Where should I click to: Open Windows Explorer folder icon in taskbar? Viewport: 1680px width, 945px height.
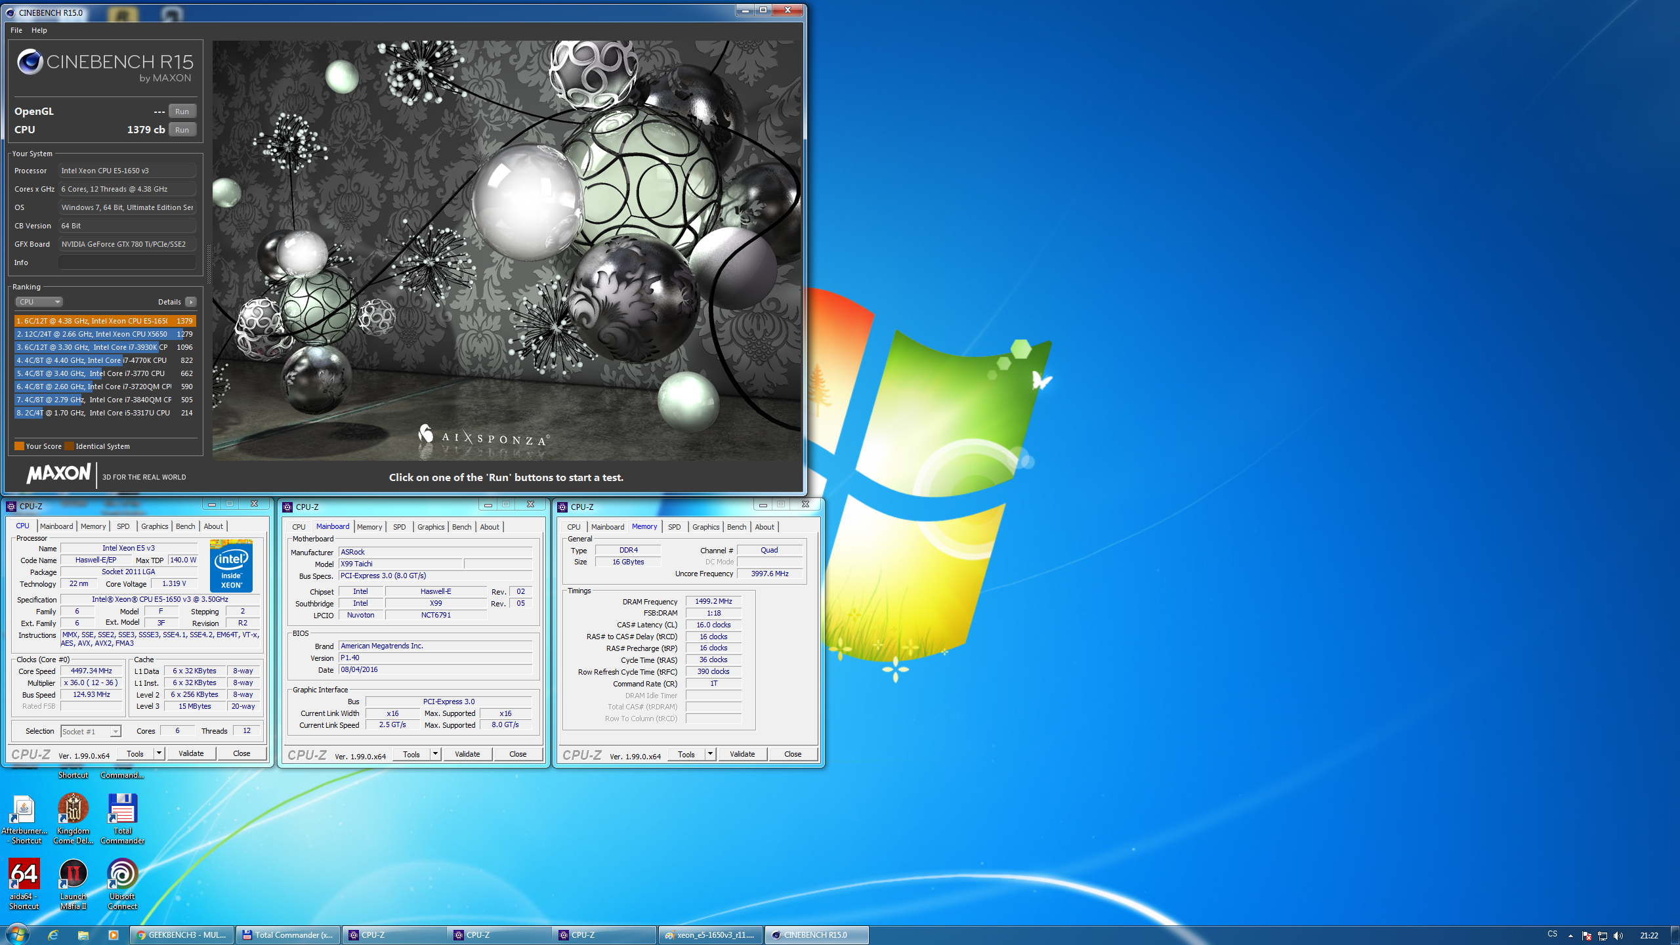[x=83, y=935]
